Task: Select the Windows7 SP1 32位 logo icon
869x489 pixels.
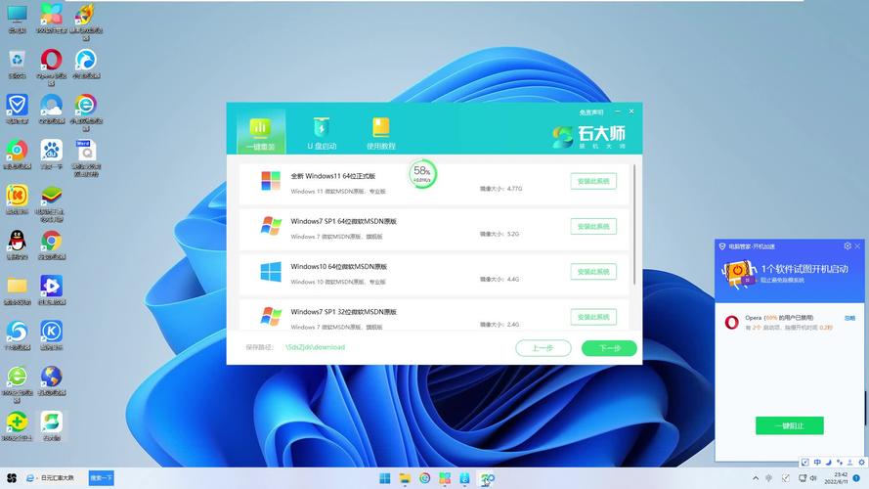Action: 271,317
